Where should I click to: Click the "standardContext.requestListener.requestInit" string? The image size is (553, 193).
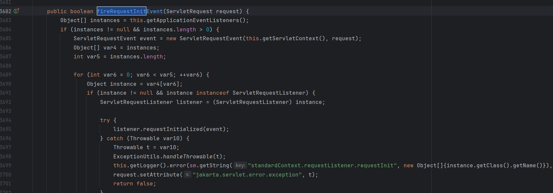coord(322,165)
